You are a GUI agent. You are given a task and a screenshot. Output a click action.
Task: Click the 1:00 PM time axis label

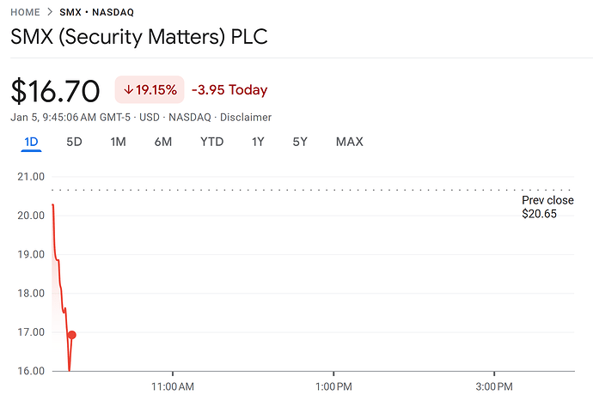tap(333, 387)
